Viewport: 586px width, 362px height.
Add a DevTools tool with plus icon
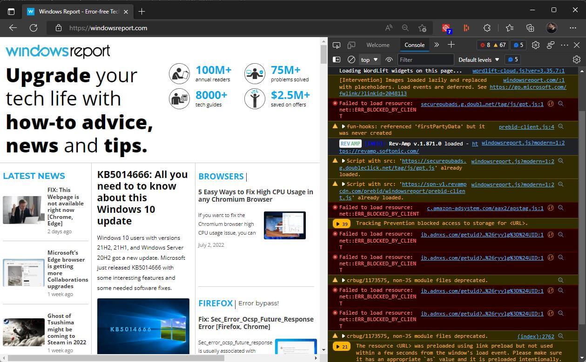(451, 45)
